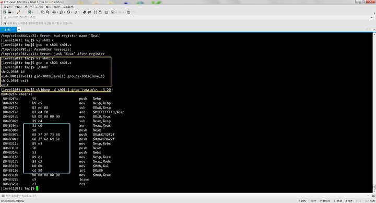
Task: Click the quick command bar arrow icon
Action: [5, 23]
